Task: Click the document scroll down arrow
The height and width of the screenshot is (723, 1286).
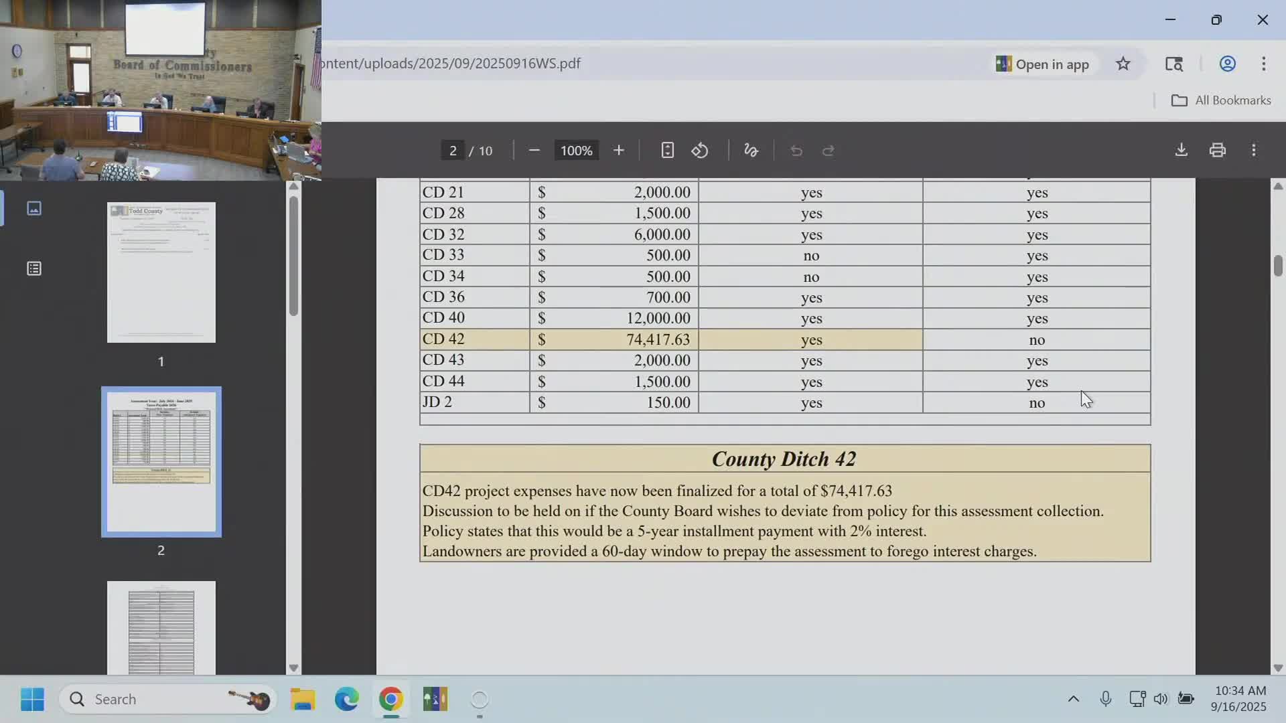Action: 1278,667
